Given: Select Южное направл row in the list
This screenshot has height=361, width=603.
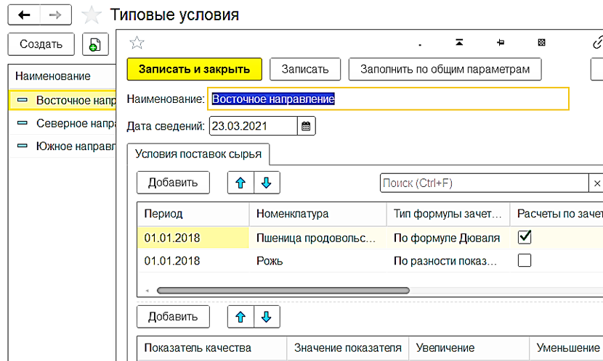Looking at the screenshot, I should [62, 146].
